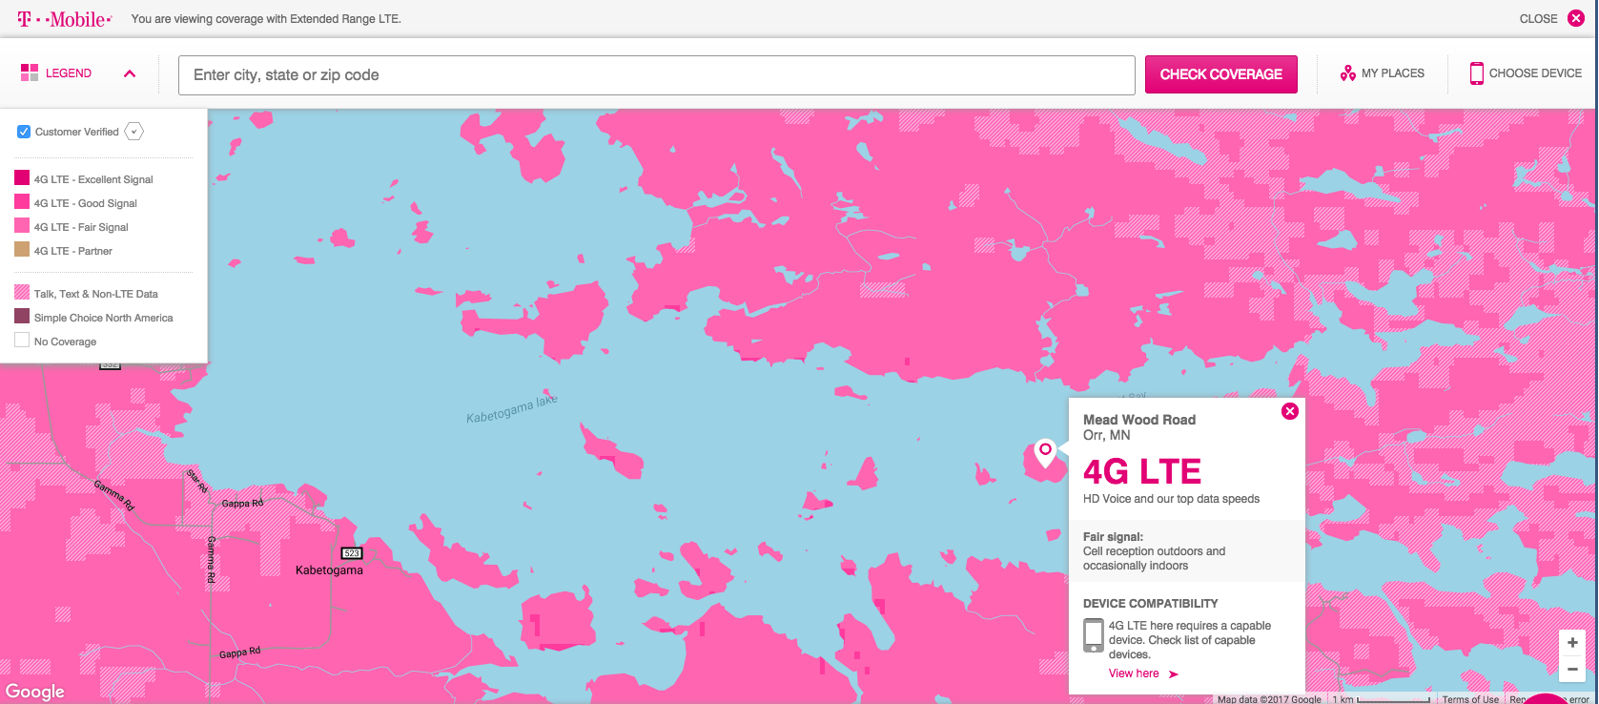The width and height of the screenshot is (1599, 704).
Task: Click the 4G LTE Excellent Signal swatch
Action: [x=22, y=177]
